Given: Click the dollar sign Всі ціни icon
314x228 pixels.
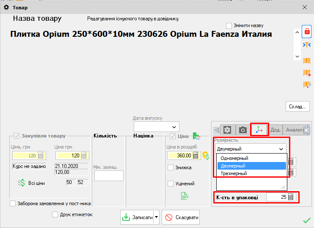Looking at the screenshot, I should click(x=22, y=183).
